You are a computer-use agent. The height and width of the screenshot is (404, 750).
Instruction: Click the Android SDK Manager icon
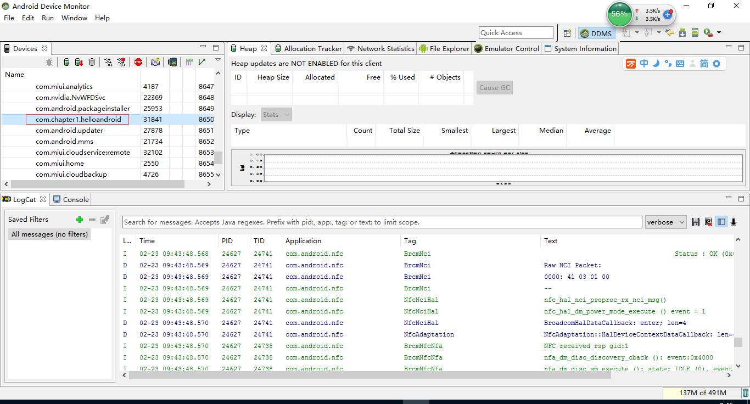tap(682, 33)
